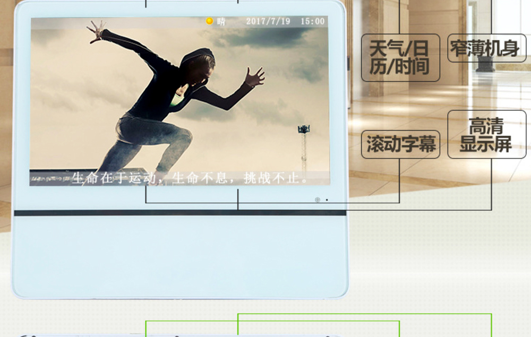Click the 窄薄机身 label box

[x=486, y=48]
